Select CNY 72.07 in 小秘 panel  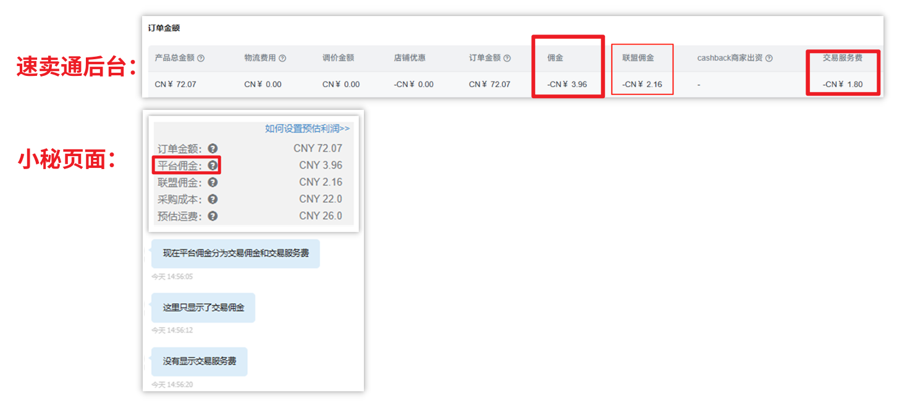(x=318, y=148)
